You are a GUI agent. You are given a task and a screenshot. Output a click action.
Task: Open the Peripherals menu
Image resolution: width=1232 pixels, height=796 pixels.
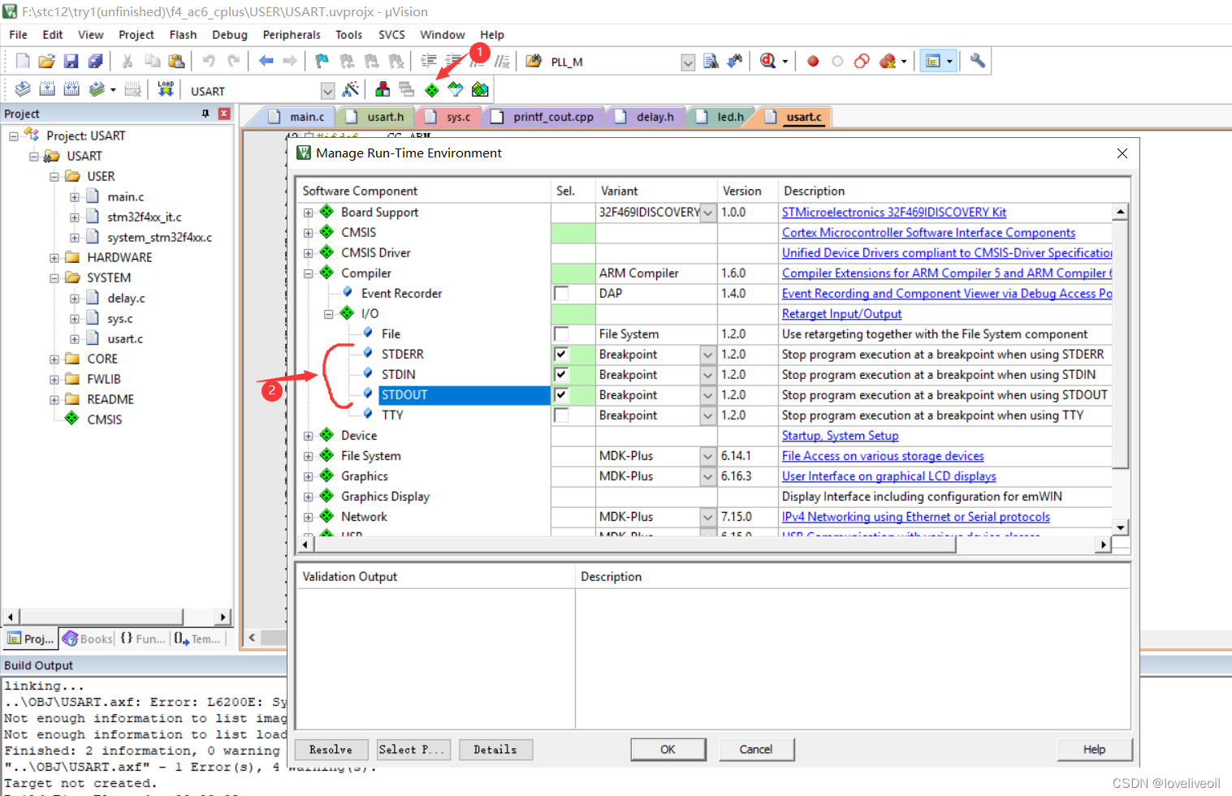tap(292, 35)
